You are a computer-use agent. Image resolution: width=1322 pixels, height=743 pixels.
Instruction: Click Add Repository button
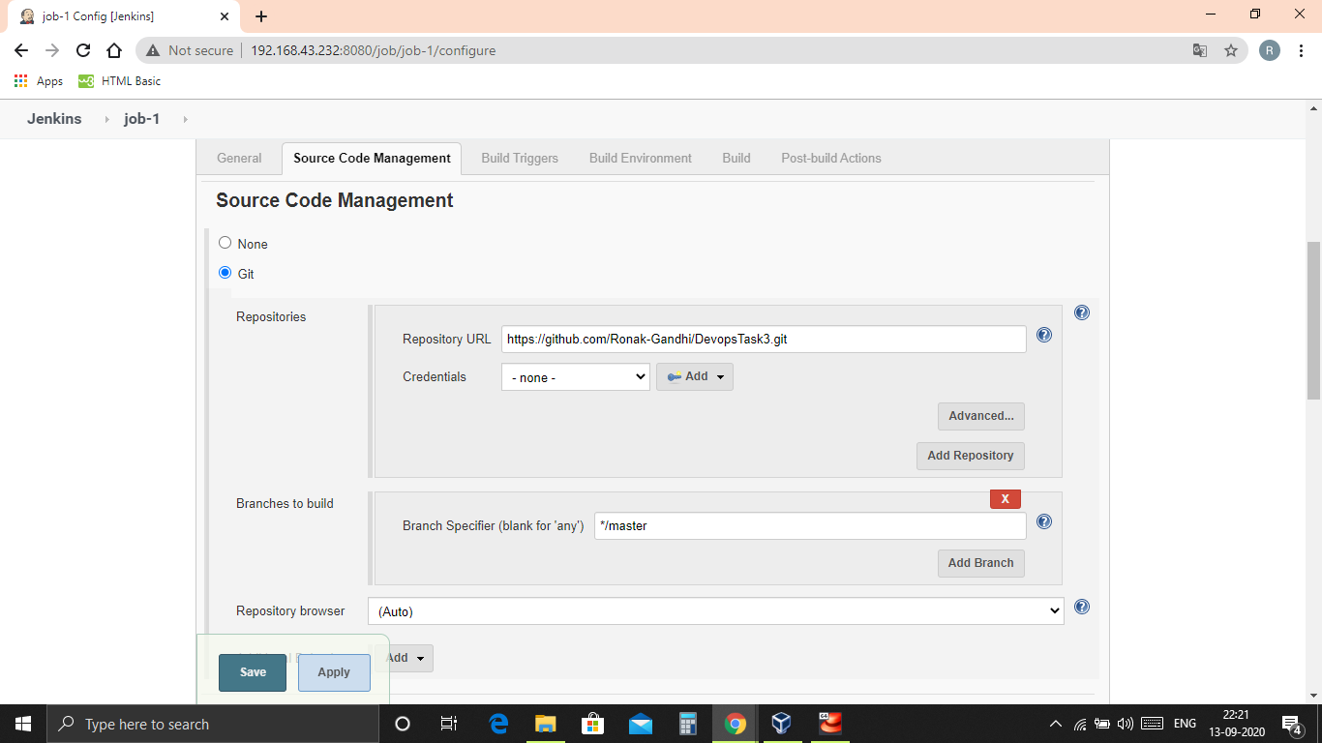[971, 456]
